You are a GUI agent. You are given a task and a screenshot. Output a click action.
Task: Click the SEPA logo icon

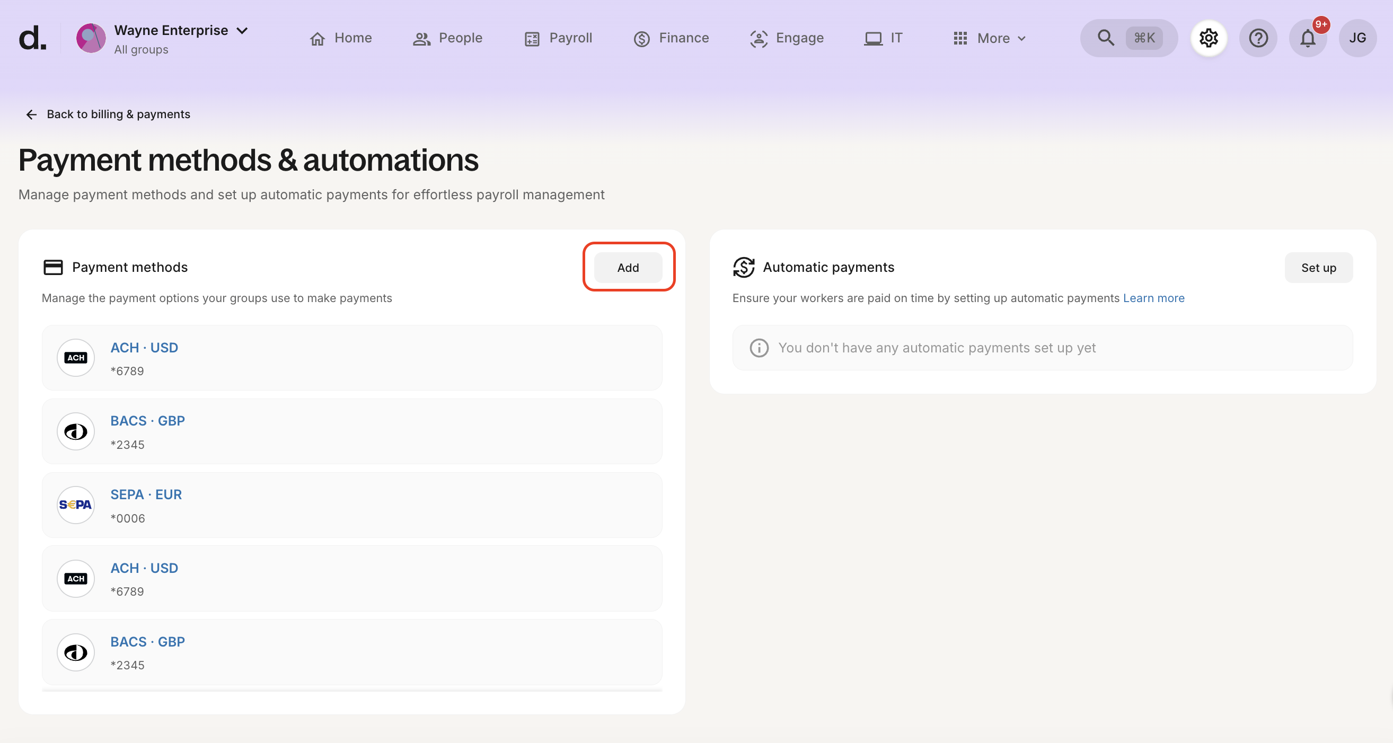coord(76,505)
